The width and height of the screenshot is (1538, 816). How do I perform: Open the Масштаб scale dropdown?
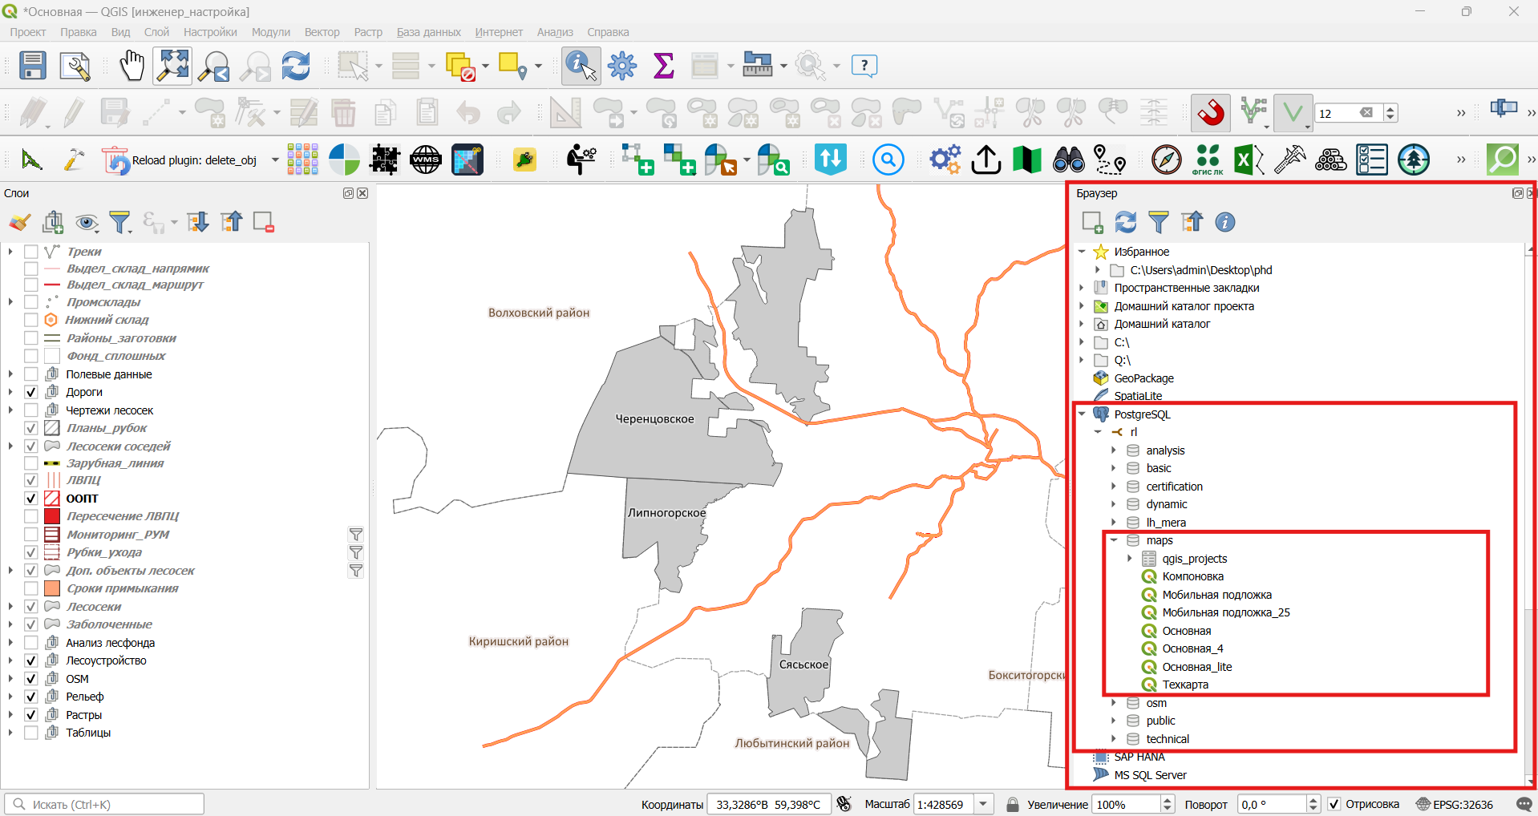[984, 804]
